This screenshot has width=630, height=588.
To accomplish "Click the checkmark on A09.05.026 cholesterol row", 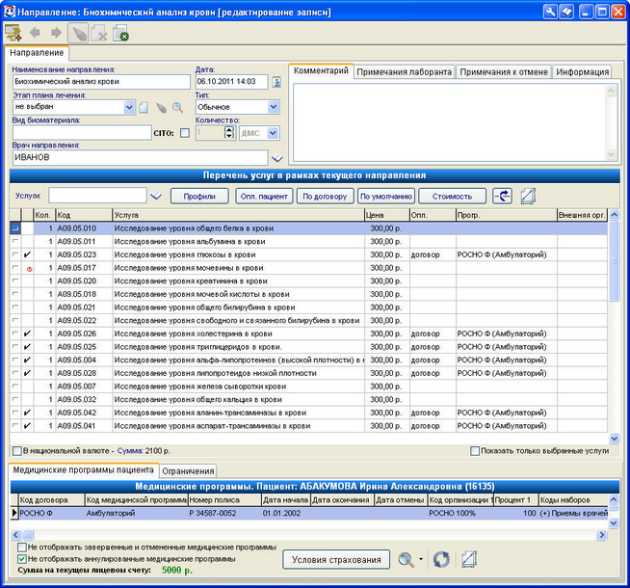I will pos(27,334).
